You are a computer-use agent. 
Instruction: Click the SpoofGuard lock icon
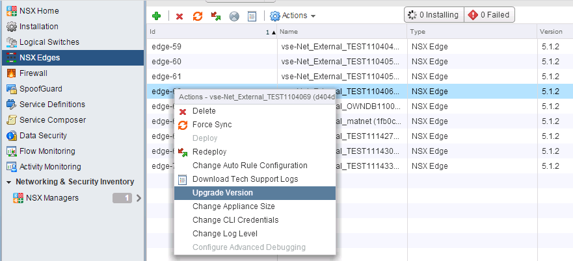[x=12, y=89]
